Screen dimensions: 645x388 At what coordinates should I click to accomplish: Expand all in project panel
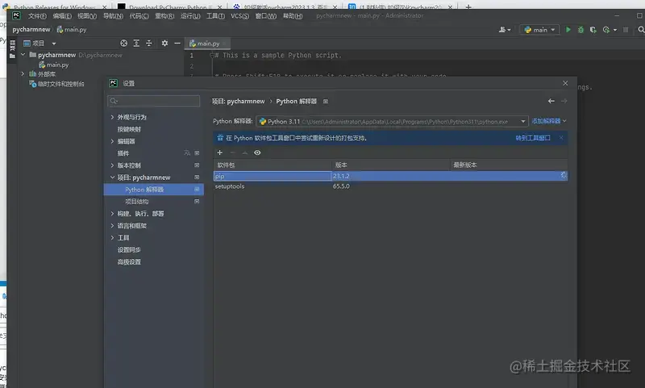pyautogui.click(x=136, y=44)
